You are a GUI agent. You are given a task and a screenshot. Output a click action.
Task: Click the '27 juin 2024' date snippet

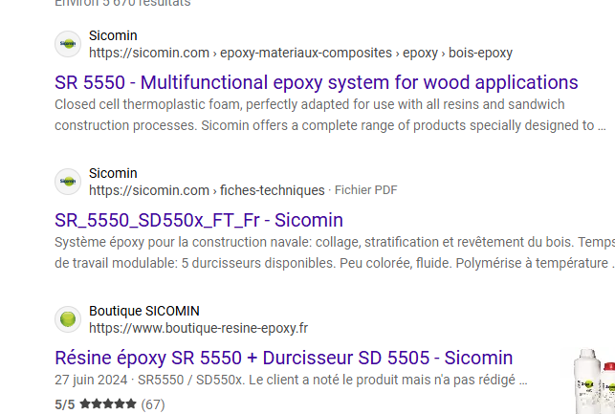pos(91,381)
